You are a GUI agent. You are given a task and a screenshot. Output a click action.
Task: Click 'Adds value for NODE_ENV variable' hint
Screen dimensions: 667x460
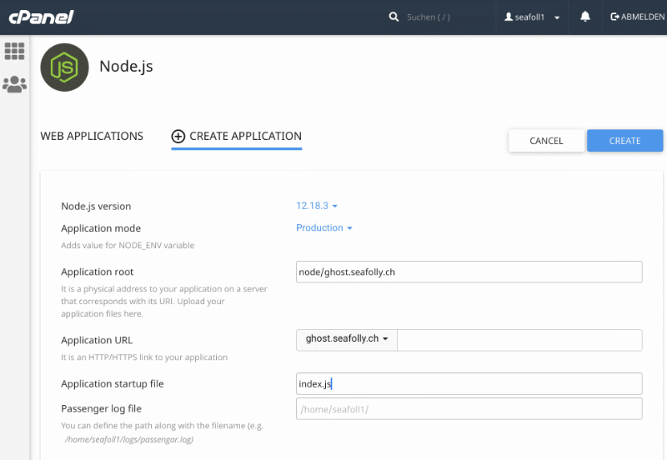point(128,245)
